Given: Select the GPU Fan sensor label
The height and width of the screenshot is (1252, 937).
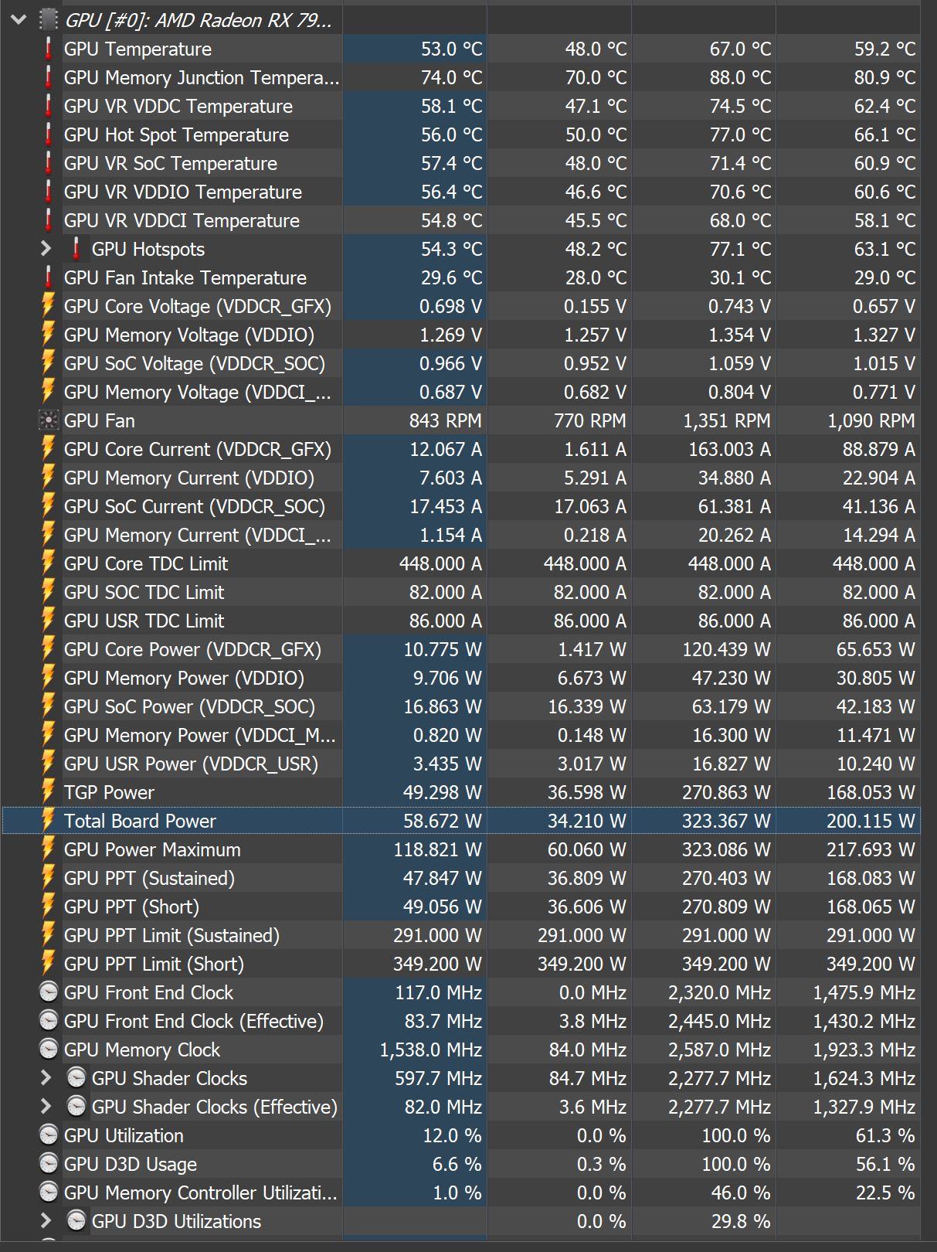Looking at the screenshot, I should click(x=99, y=420).
